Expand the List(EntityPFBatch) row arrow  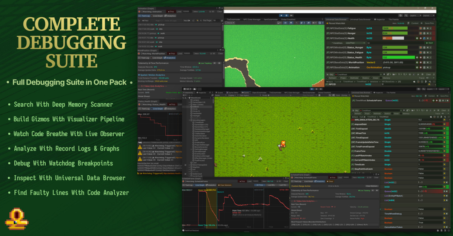click(x=447, y=196)
